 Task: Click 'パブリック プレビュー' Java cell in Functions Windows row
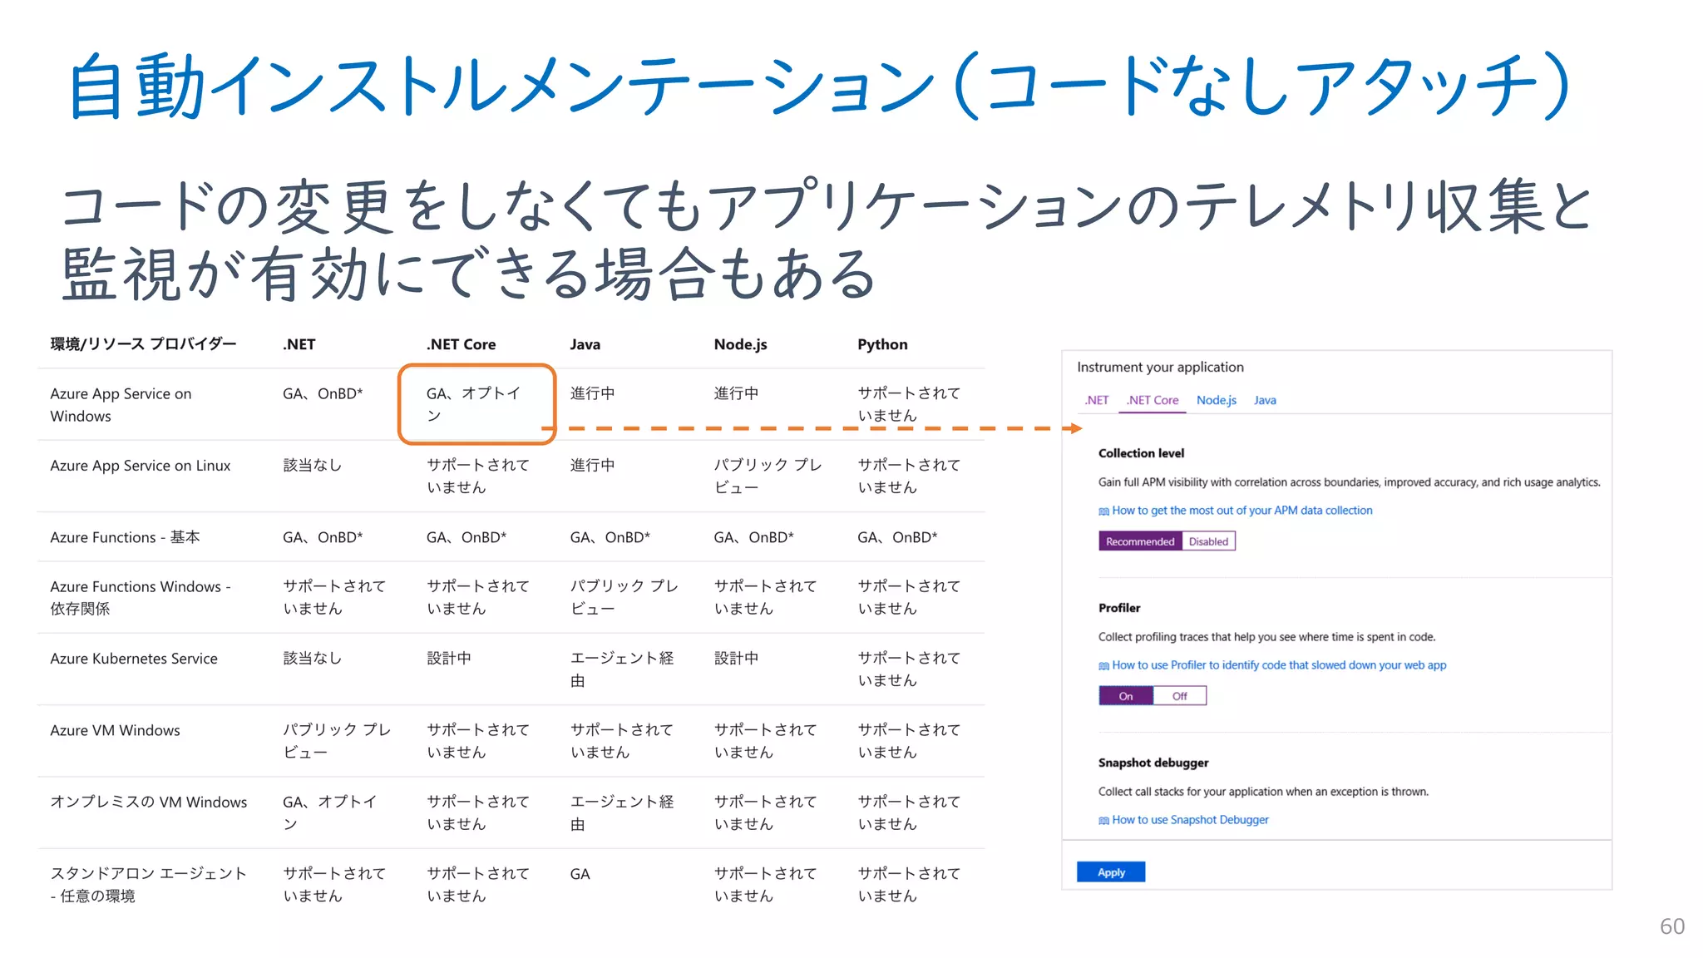pyautogui.click(x=624, y=597)
